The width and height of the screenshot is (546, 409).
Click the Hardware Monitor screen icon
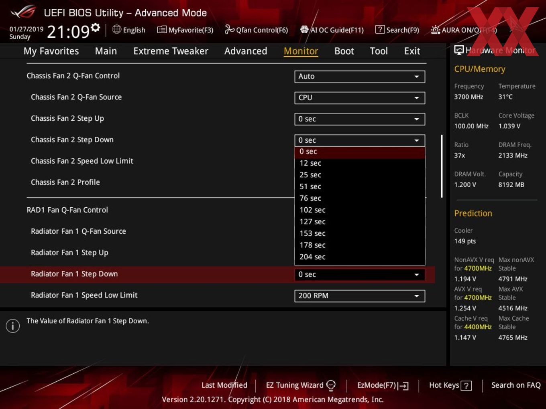459,50
